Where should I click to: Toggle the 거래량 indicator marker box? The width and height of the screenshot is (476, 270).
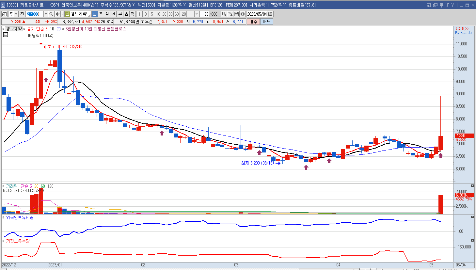4,186
